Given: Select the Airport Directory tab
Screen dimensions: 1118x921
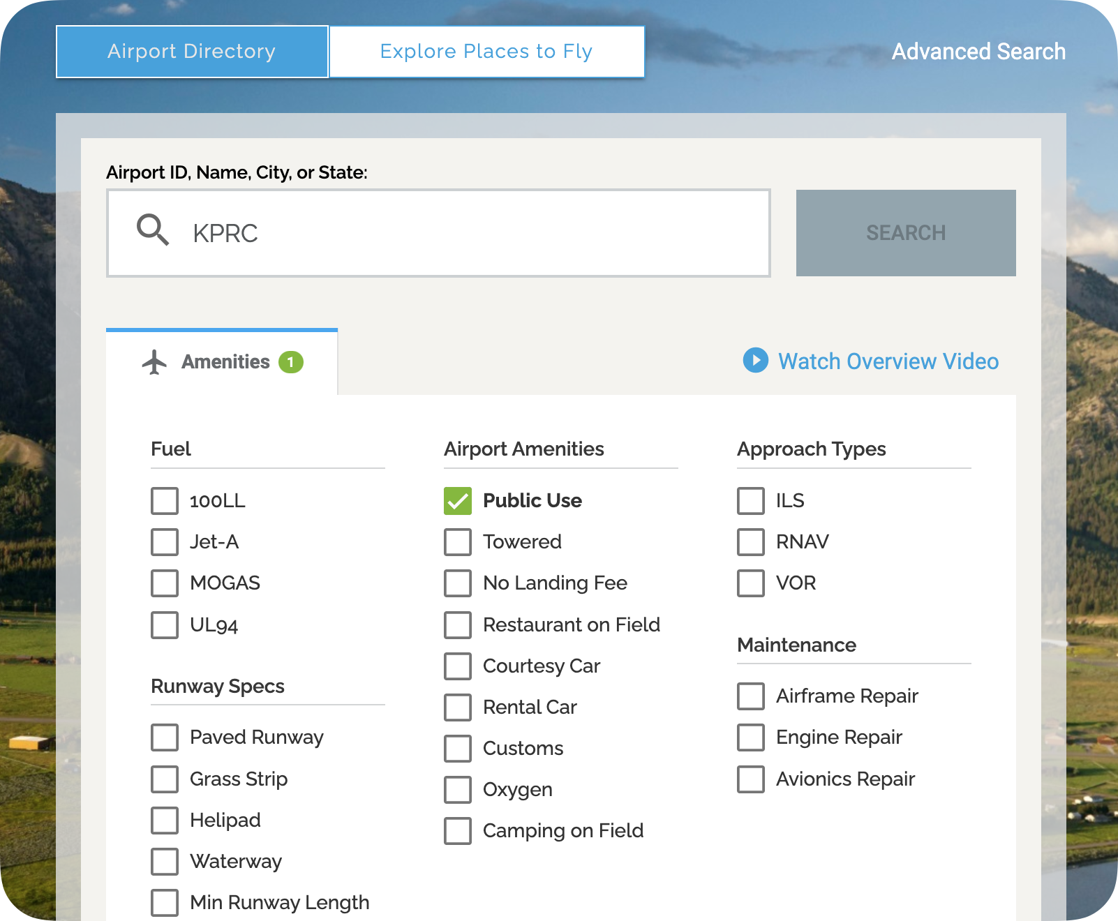Looking at the screenshot, I should pyautogui.click(x=191, y=51).
